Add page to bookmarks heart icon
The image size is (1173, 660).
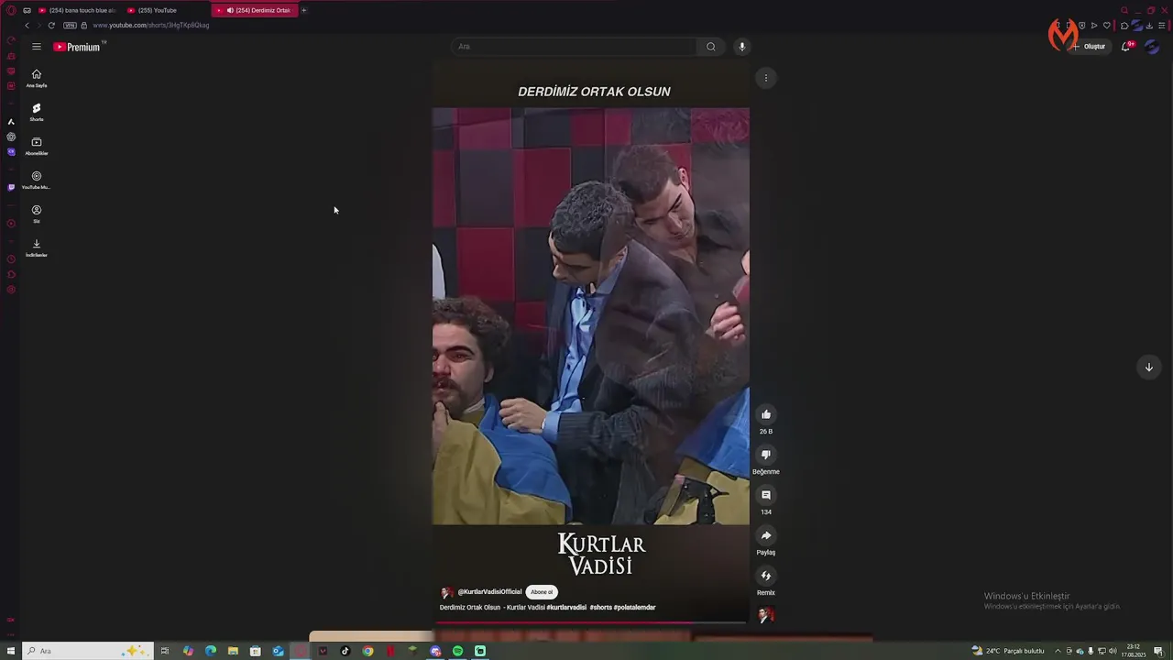click(x=1107, y=26)
